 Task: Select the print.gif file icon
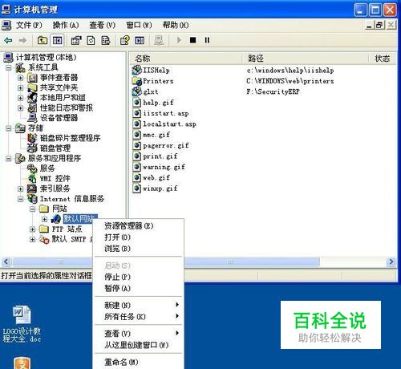pyautogui.click(x=136, y=156)
